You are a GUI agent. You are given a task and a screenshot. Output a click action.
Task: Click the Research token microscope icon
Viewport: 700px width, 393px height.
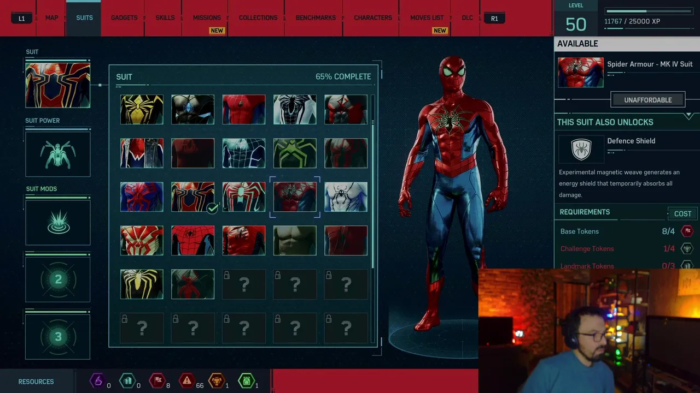(97, 380)
